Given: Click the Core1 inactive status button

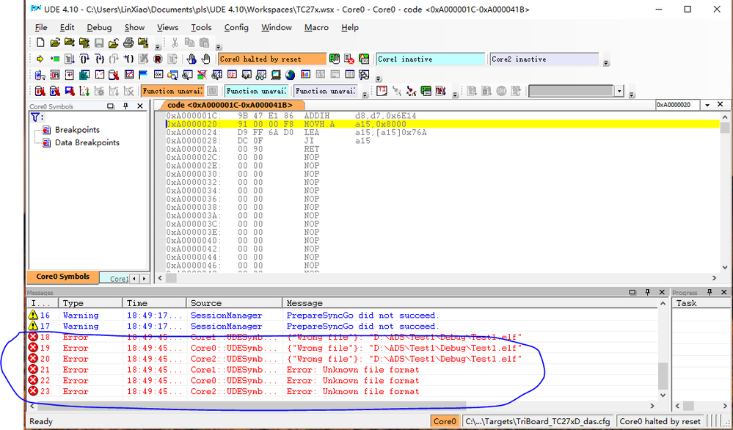Looking at the screenshot, I should [x=430, y=59].
